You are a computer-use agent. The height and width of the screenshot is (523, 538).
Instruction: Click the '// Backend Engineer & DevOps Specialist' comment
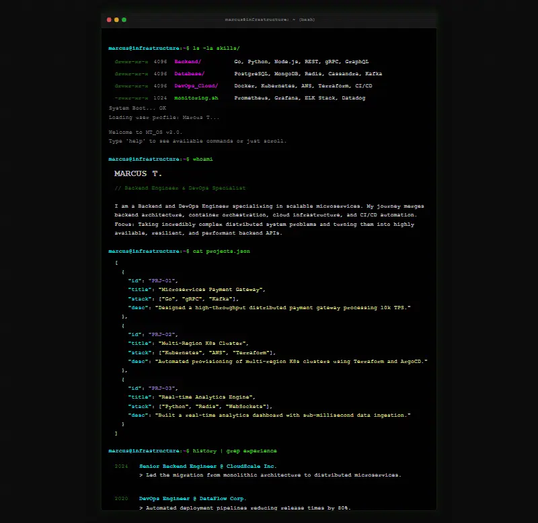click(180, 188)
